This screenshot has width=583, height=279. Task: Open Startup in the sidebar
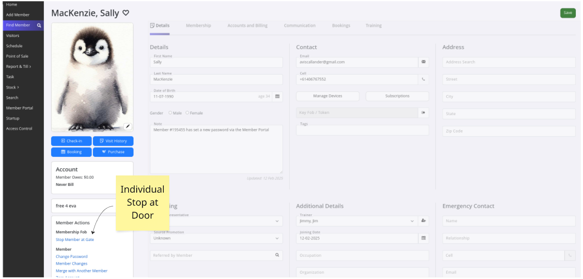13,118
